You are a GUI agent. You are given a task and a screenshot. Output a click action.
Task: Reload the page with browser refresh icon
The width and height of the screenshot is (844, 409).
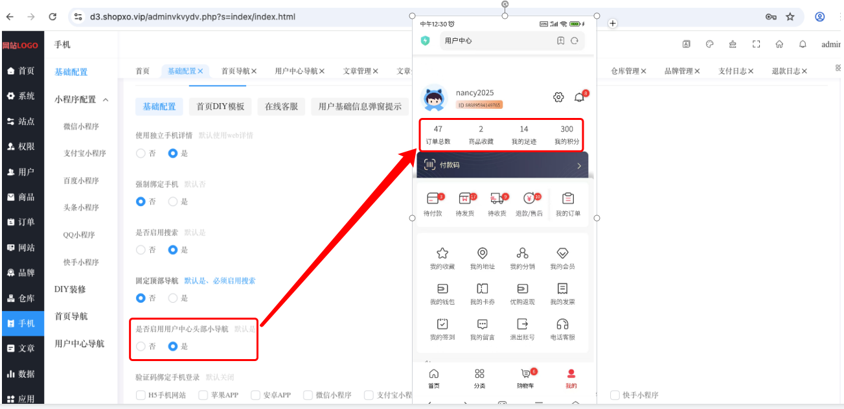pos(52,17)
